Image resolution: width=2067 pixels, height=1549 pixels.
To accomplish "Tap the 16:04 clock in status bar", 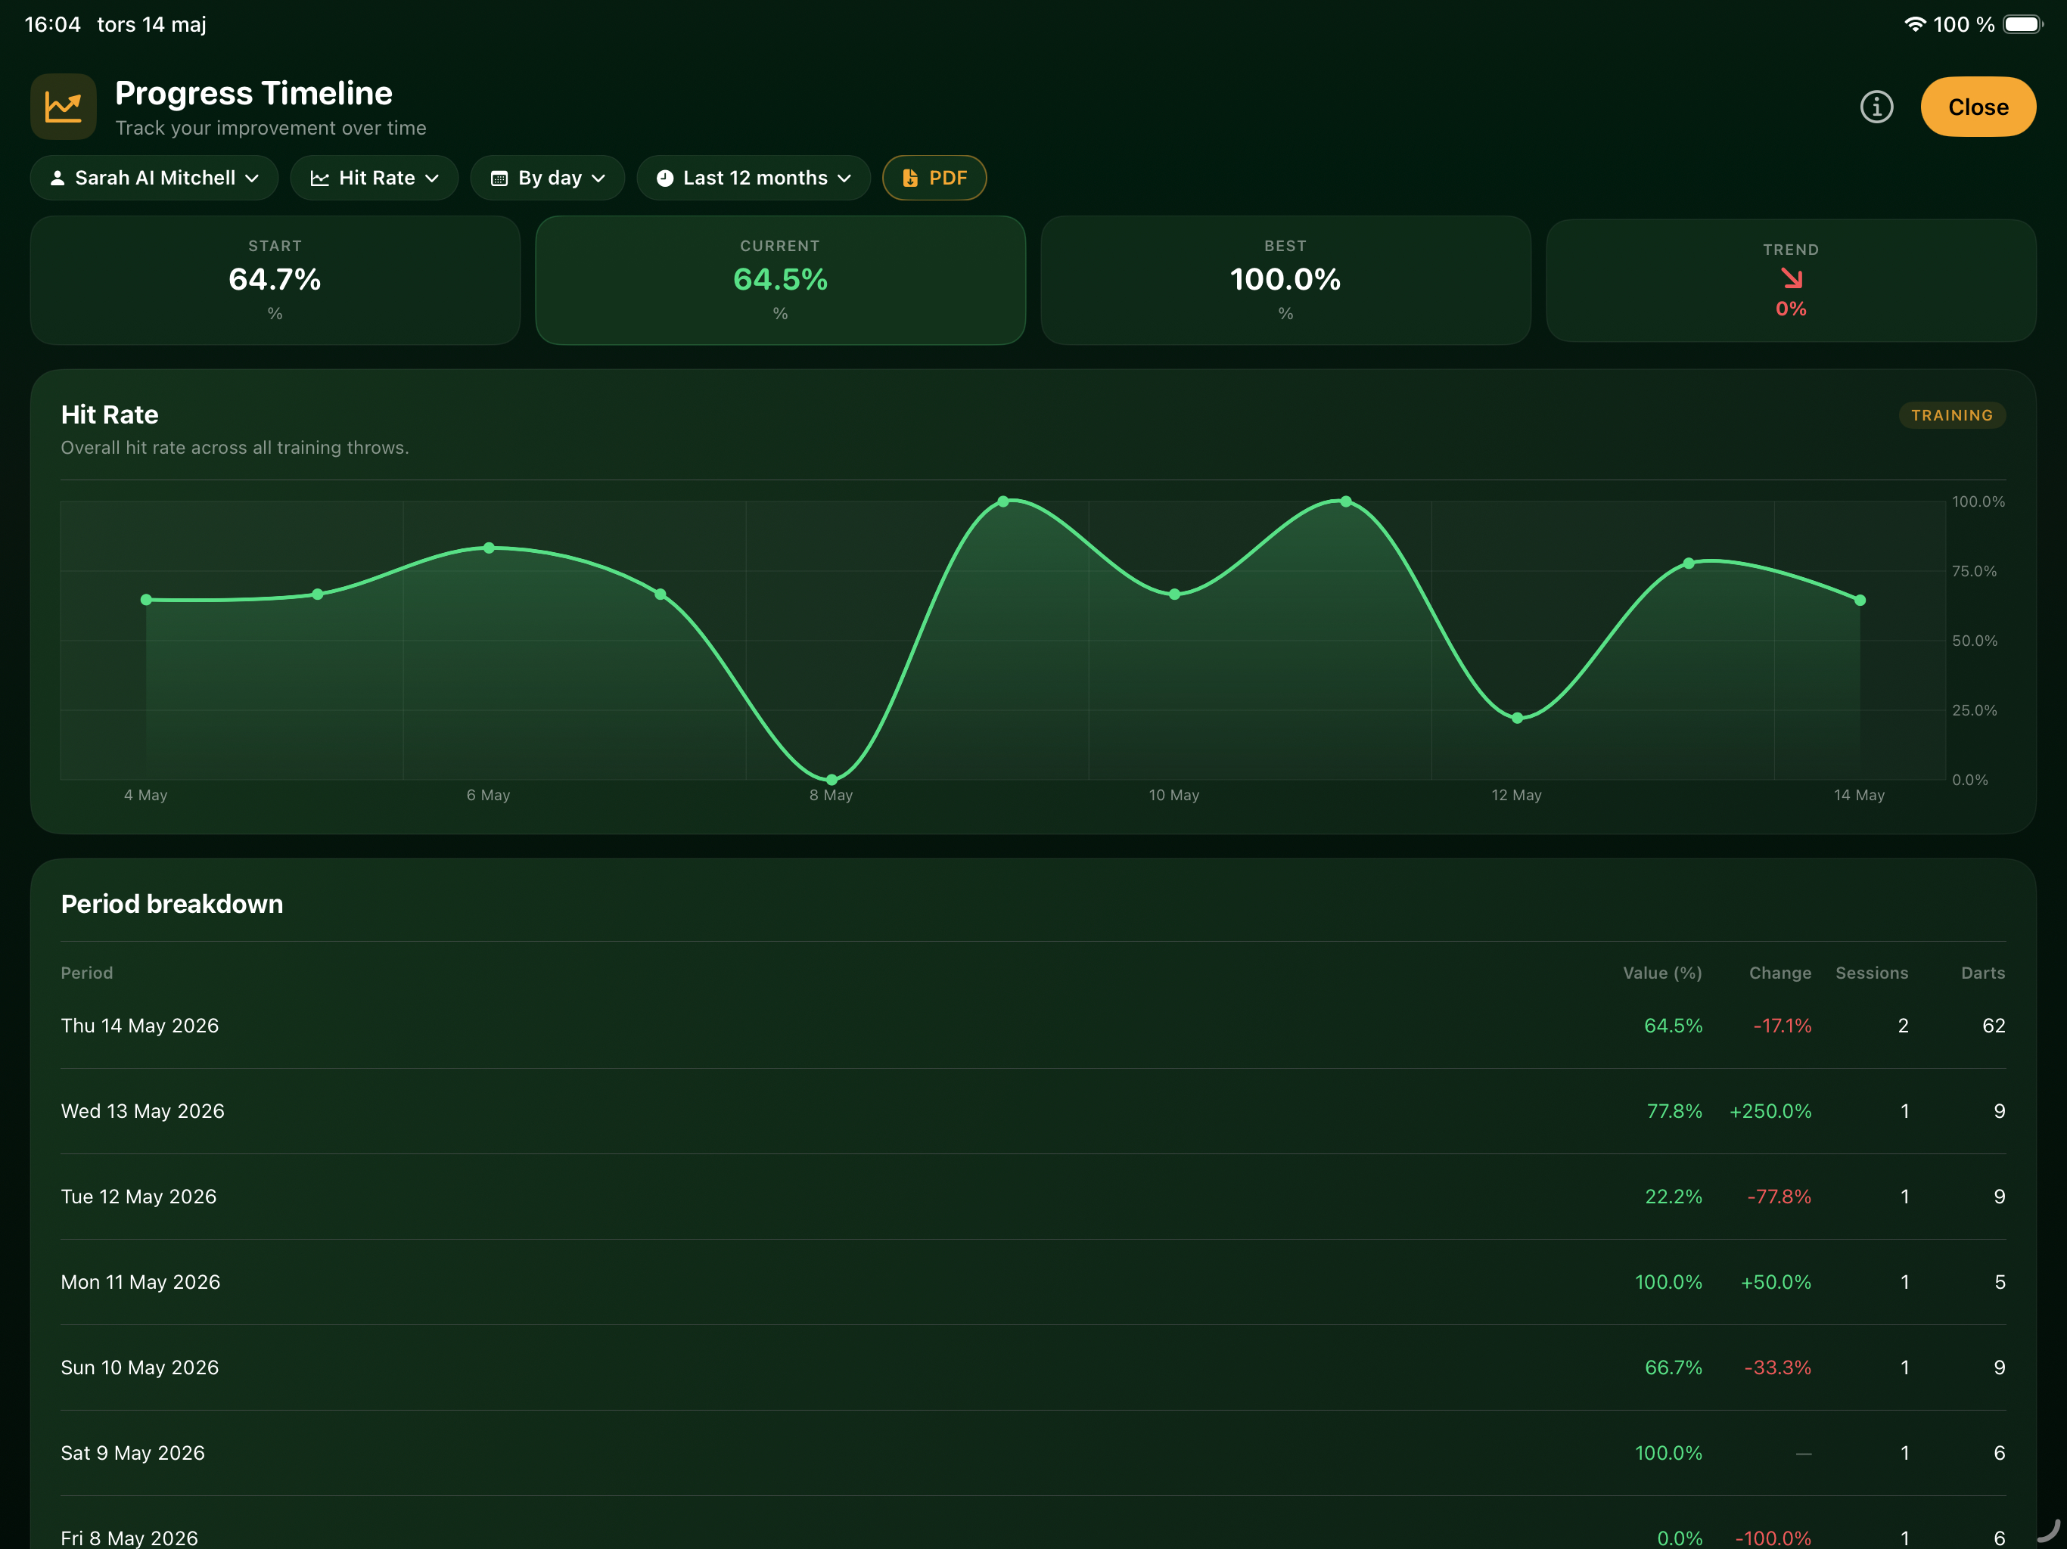I will pyautogui.click(x=52, y=24).
